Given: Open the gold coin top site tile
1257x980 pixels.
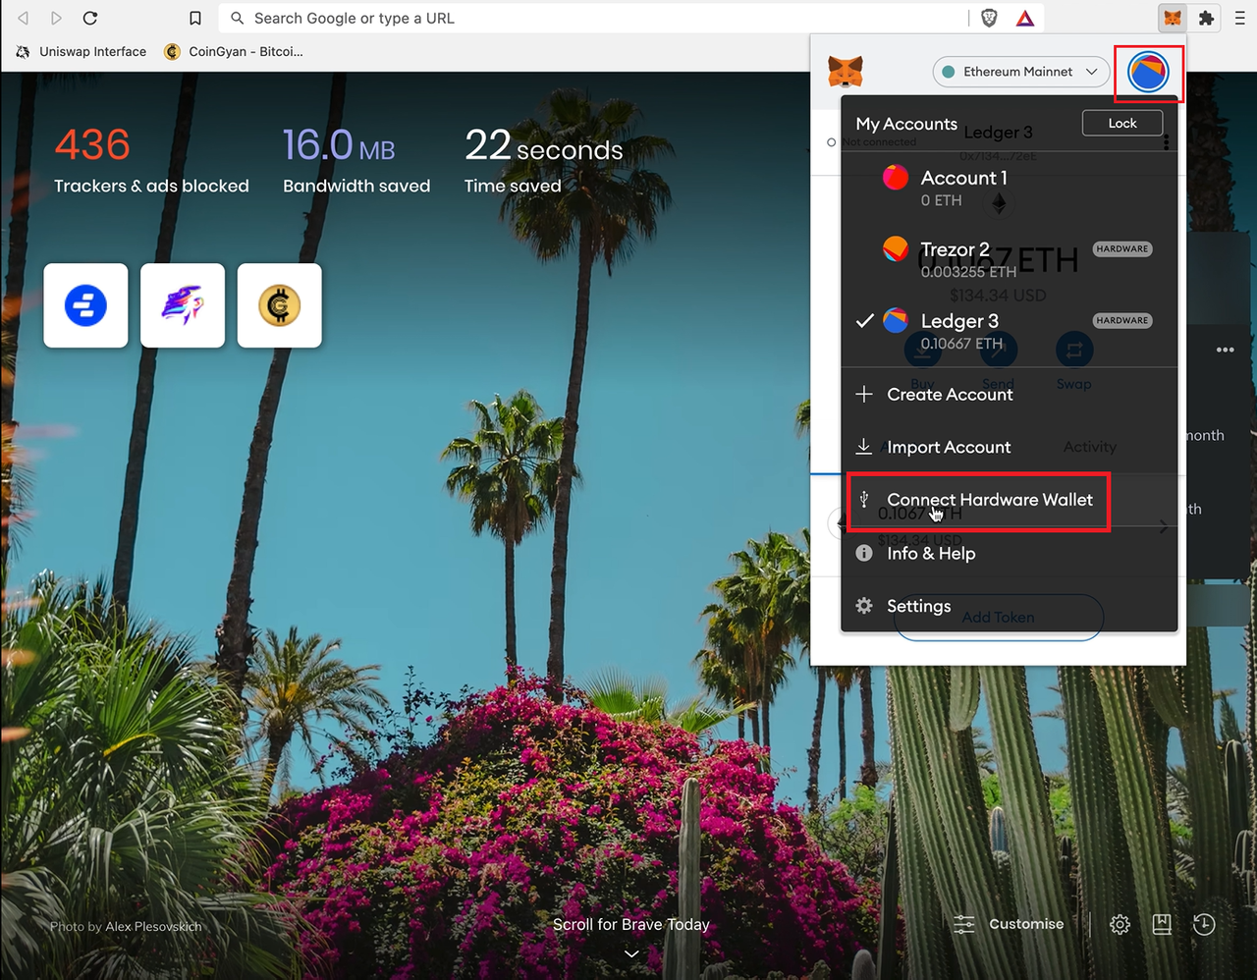Looking at the screenshot, I should coord(280,305).
